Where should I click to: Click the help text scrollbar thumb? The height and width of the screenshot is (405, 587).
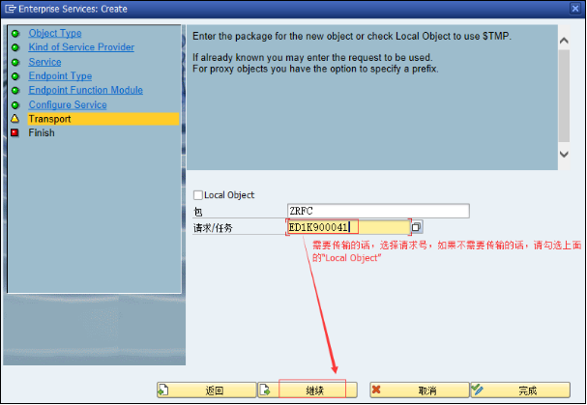point(564,96)
